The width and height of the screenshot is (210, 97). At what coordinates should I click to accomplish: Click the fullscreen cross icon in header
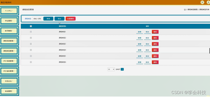pos(202,2)
